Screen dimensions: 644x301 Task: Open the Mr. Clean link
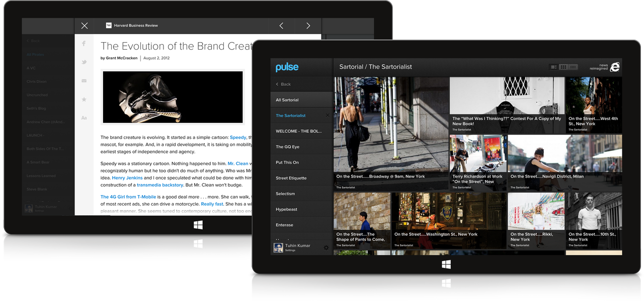point(238,164)
